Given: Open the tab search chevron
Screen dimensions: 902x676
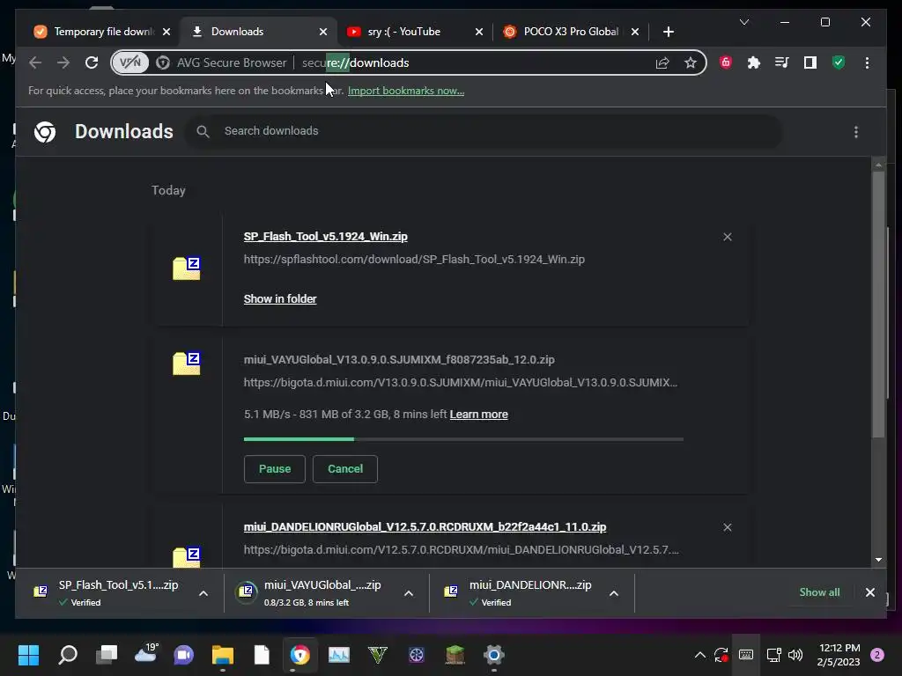Looking at the screenshot, I should [x=743, y=22].
